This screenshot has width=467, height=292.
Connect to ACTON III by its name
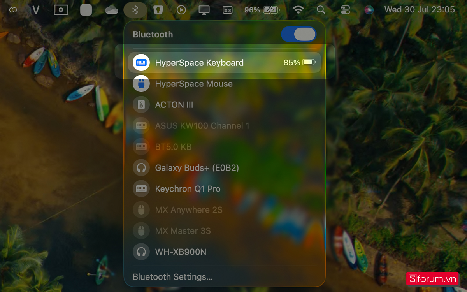pos(174,105)
